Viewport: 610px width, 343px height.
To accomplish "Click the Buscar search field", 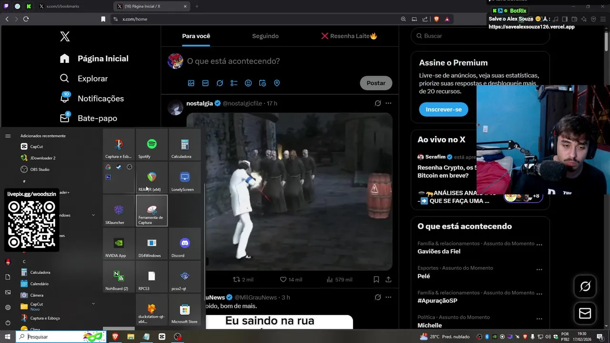I will coord(480,36).
